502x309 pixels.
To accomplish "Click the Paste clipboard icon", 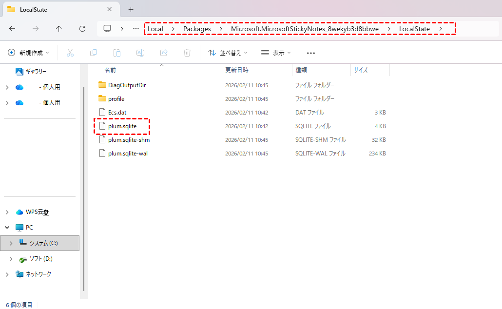I will click(x=117, y=53).
